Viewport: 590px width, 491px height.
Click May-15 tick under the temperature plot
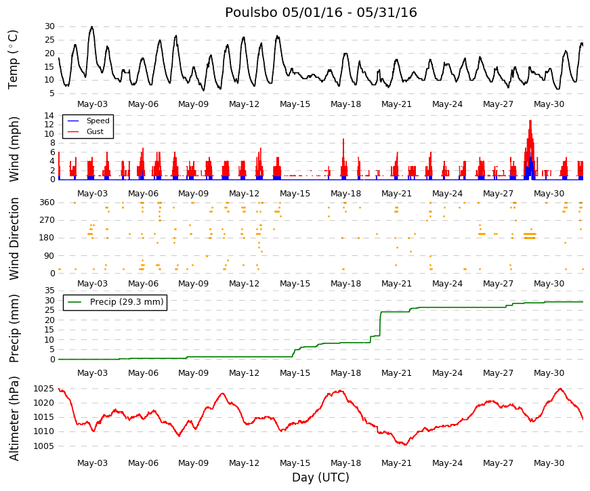click(x=295, y=104)
